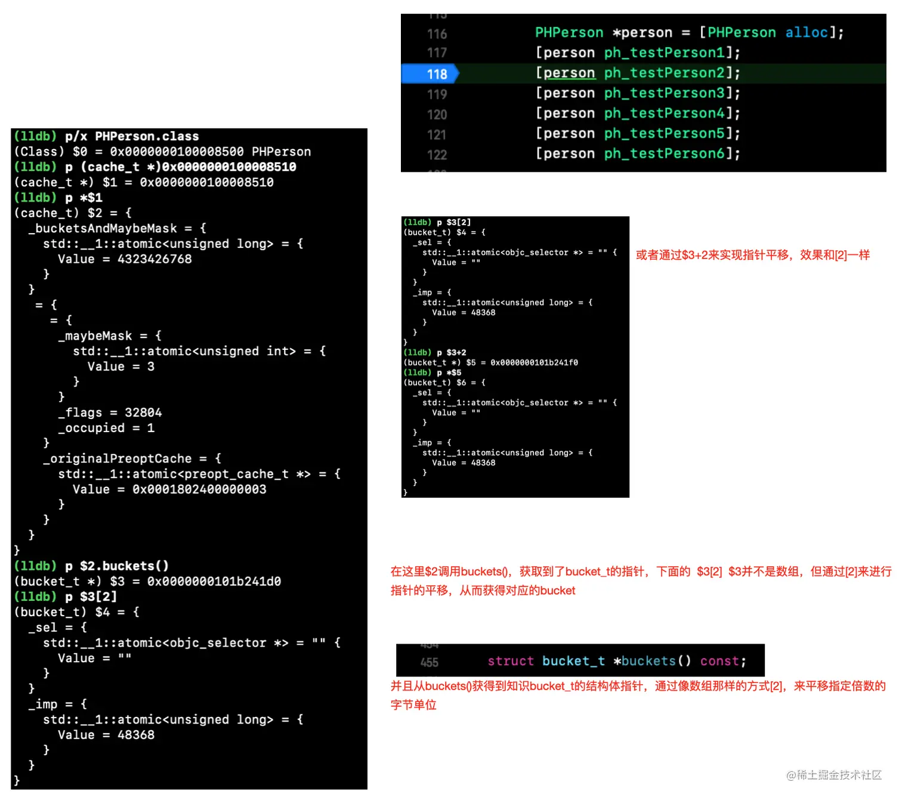Click the ph_testPerson1 method call
Image resolution: width=902 pixels, height=801 pixels.
665,53
